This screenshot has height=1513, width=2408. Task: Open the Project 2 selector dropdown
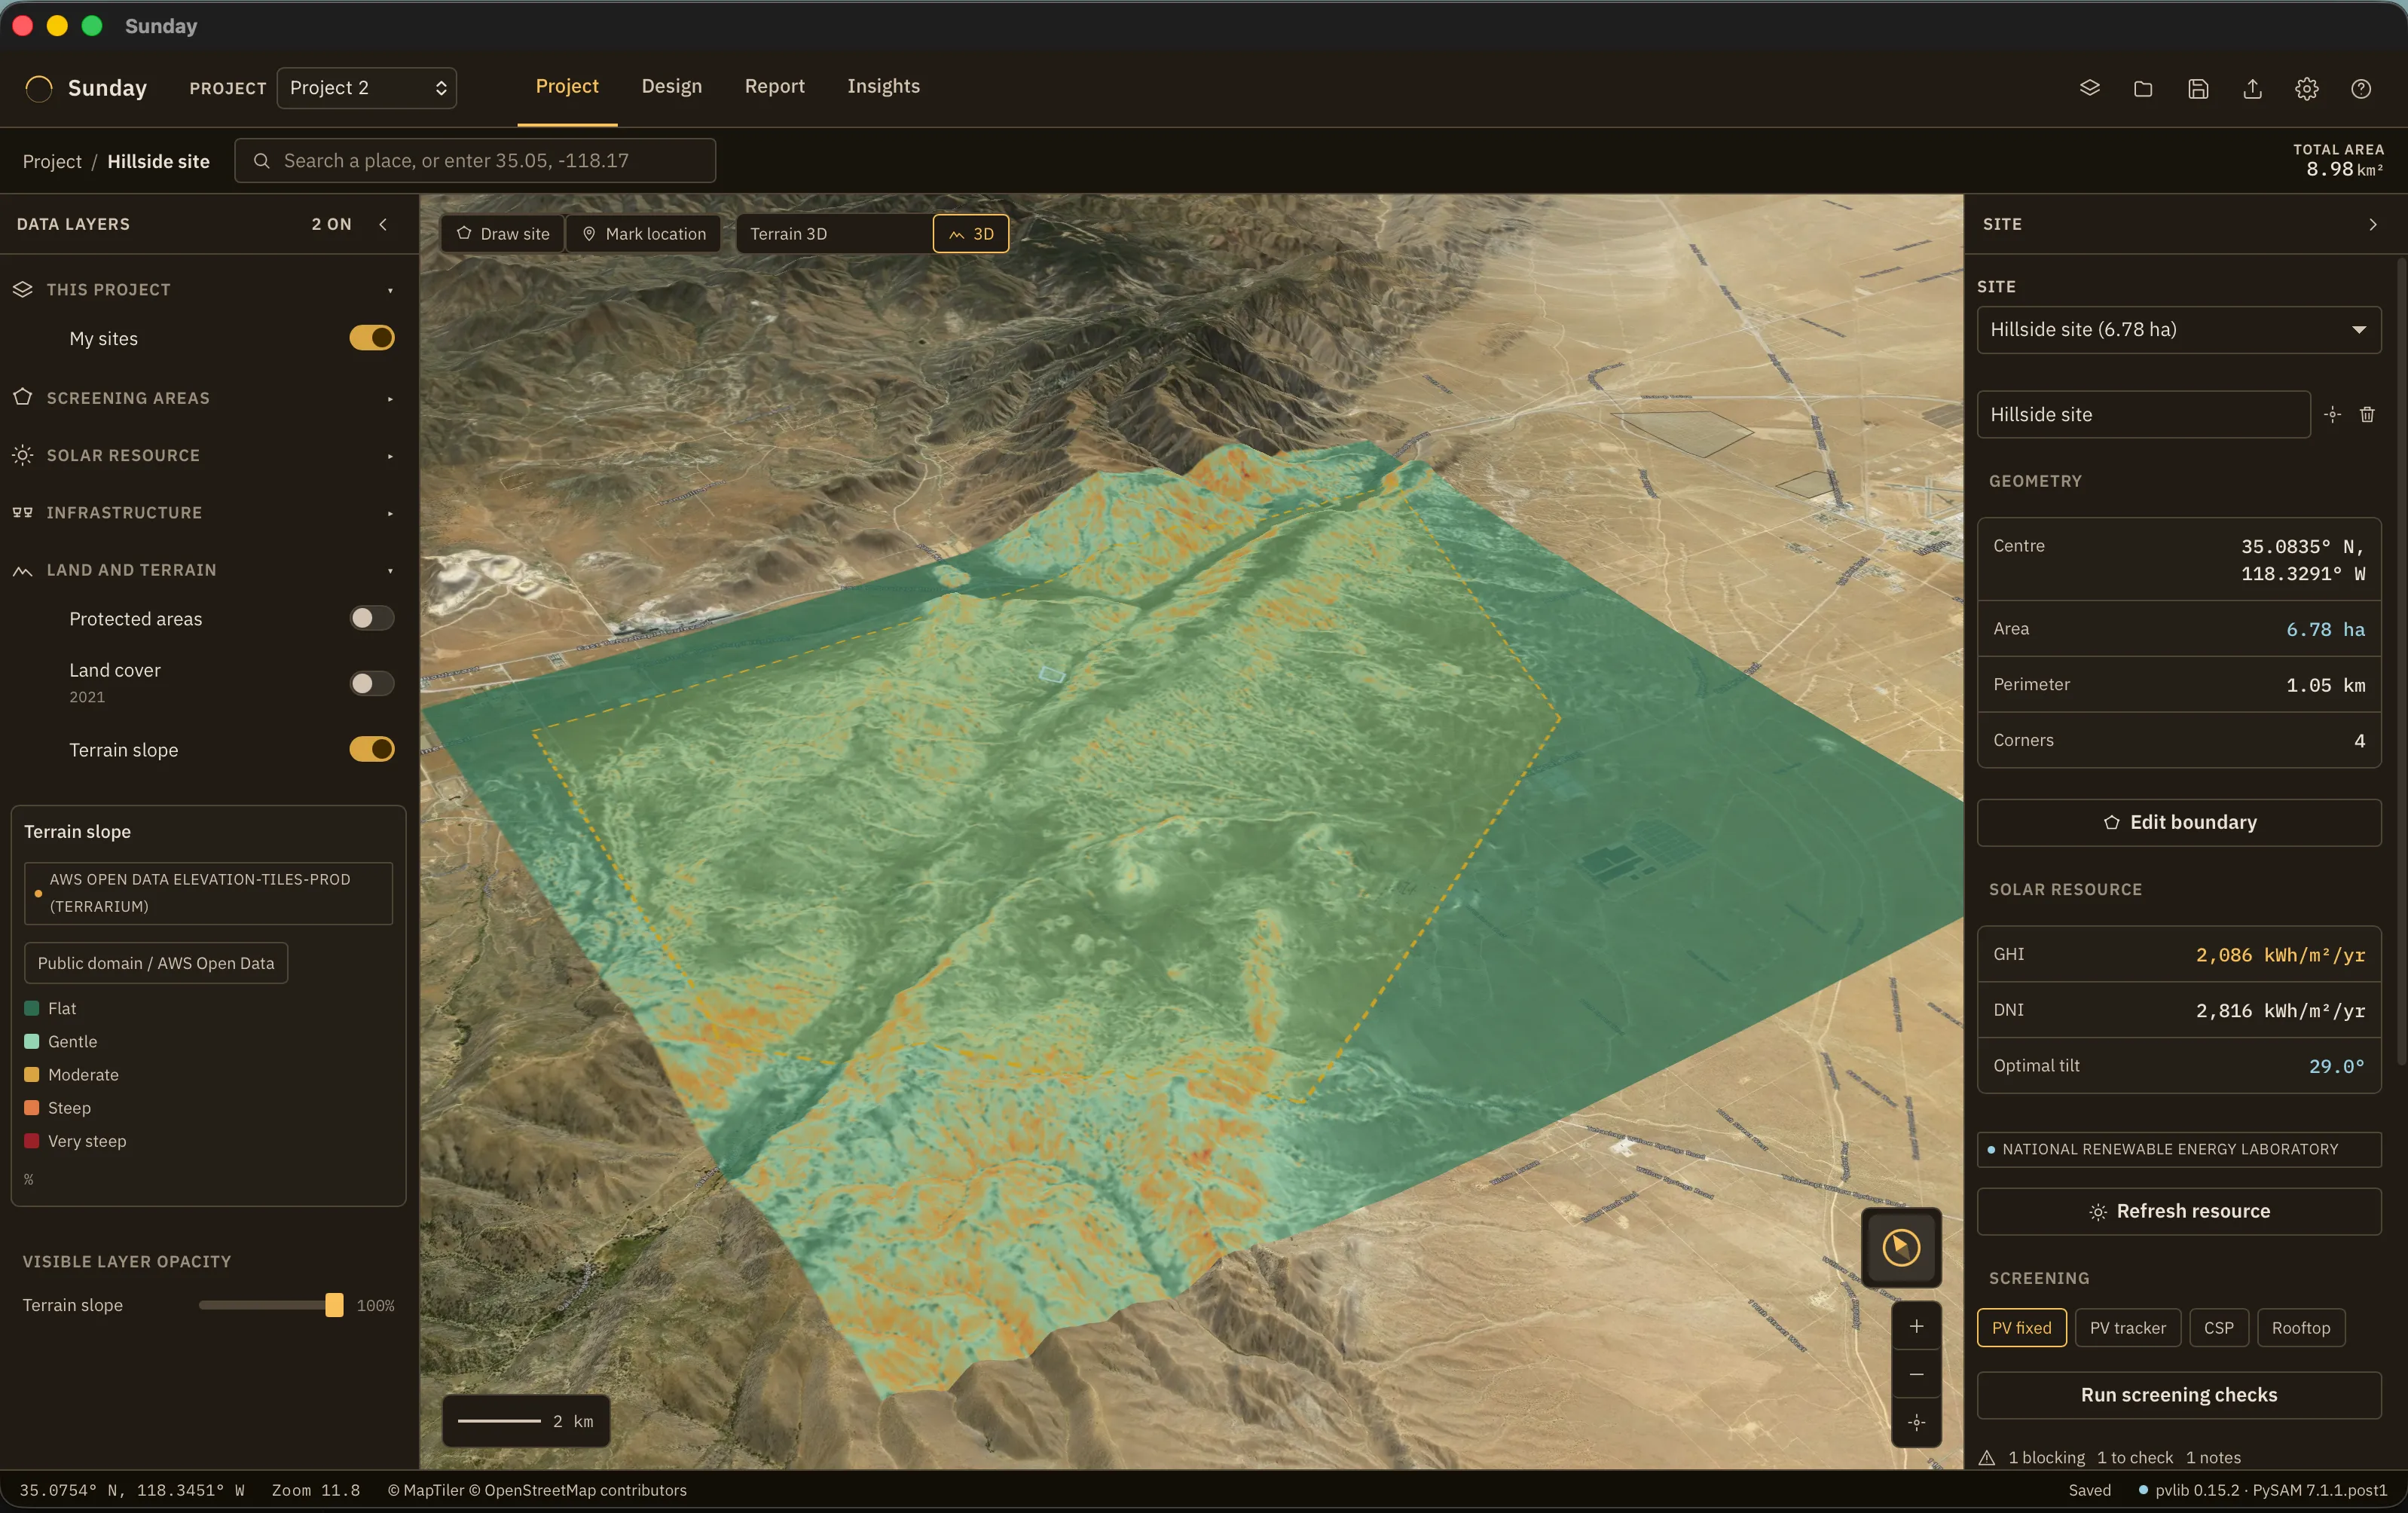[367, 88]
